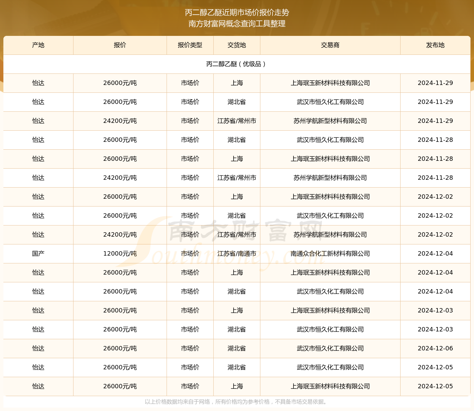The height and width of the screenshot is (411, 474).
Task: Click the 国产 origin cell
Action: 38,254
